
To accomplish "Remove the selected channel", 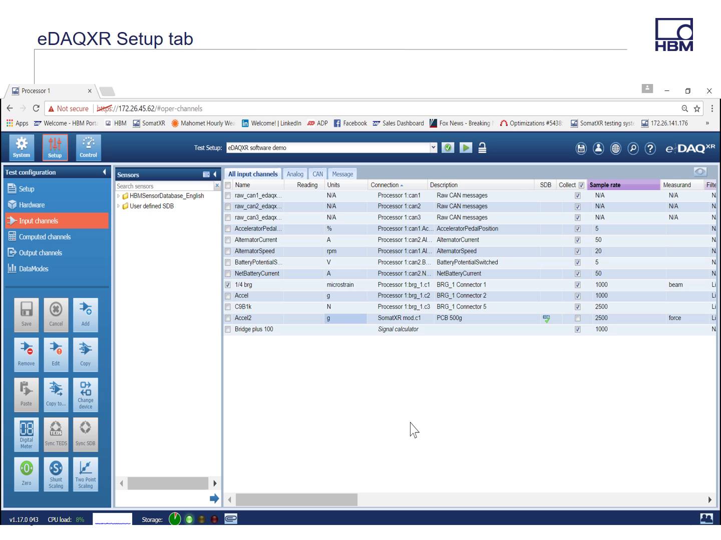I will click(27, 354).
